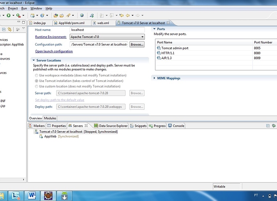This screenshot has height=201, width=277.
Task: Open the Properties view tab
Action: 57,125
